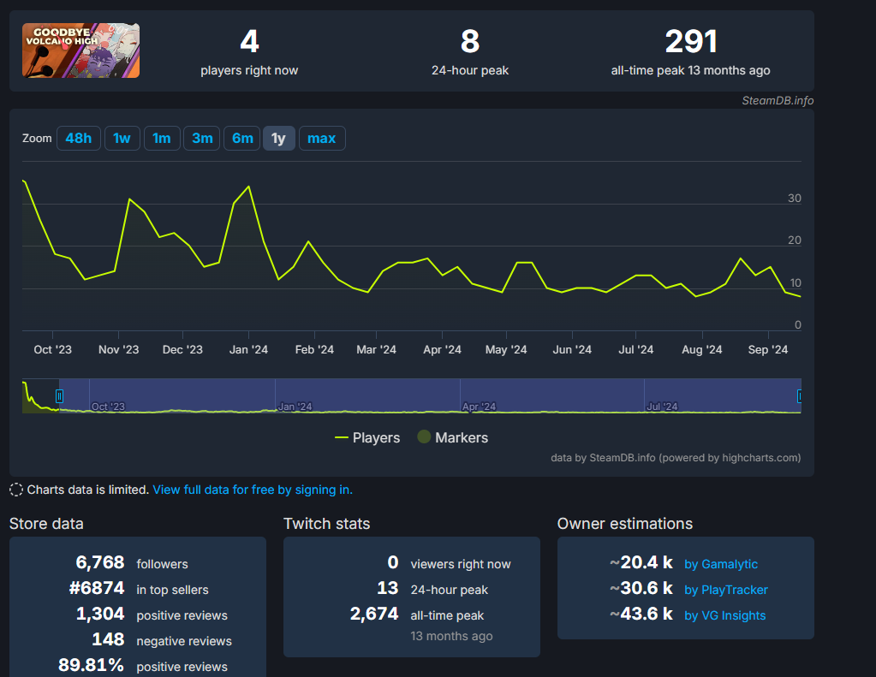Click the 1,304 positive reviews count
876x677 pixels.
coord(100,614)
